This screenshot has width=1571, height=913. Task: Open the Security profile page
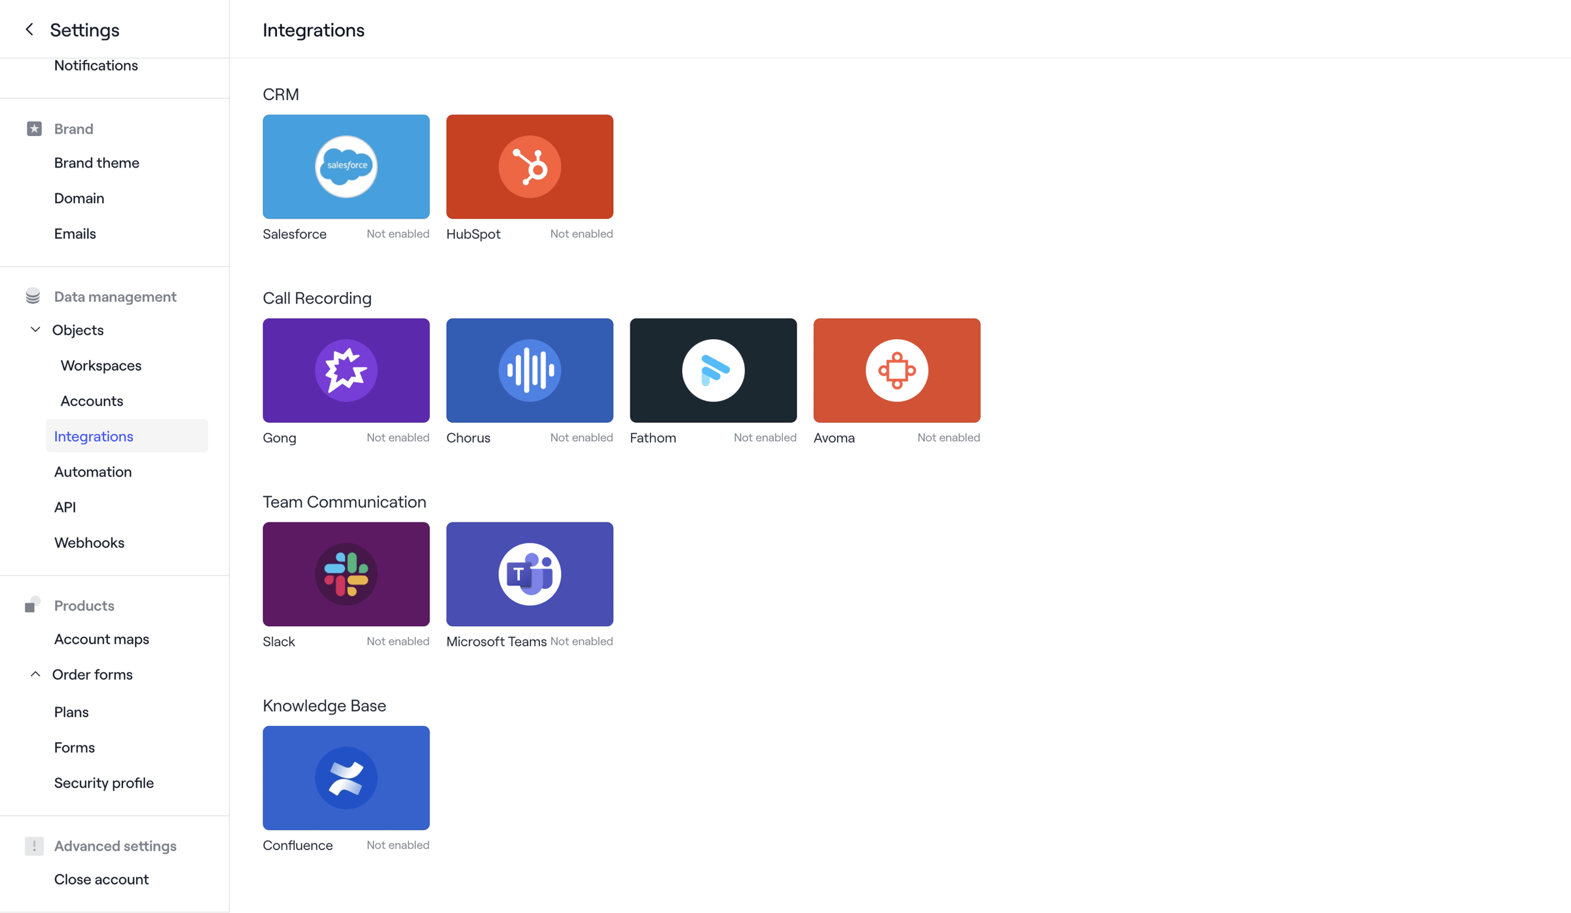104,783
